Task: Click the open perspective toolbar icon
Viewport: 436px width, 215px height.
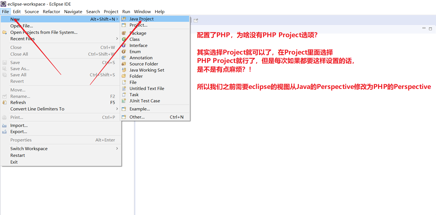Action: tap(196, 20)
